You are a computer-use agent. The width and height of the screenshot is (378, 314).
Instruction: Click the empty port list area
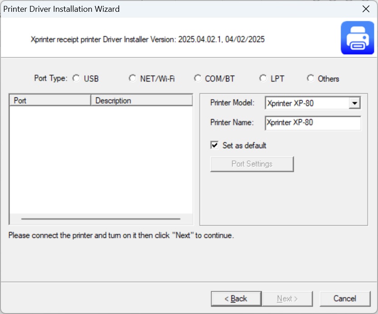[101, 159]
